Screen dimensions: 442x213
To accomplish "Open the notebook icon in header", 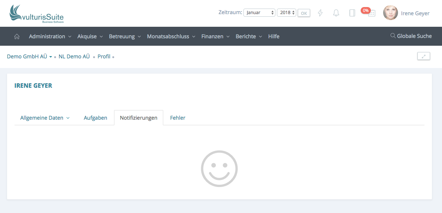I will point(352,13).
